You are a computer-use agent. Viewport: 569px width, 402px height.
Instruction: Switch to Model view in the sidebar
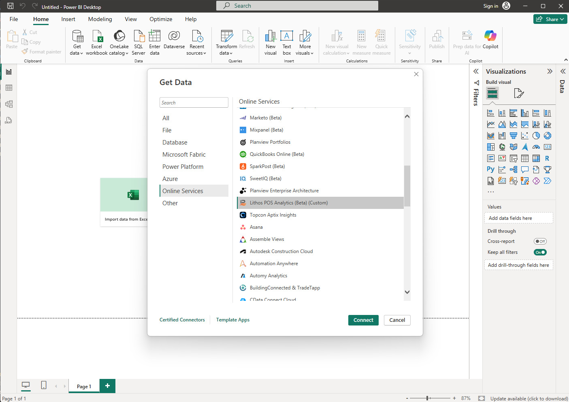pos(9,104)
